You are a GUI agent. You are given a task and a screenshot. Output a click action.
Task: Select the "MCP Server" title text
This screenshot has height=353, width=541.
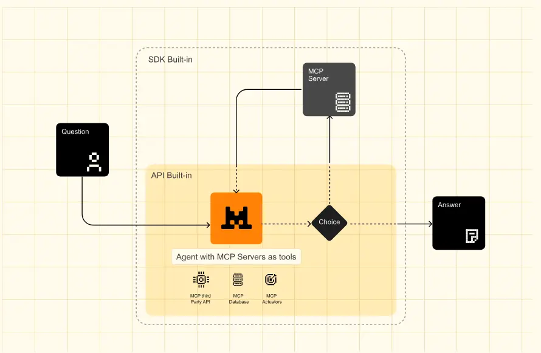click(318, 75)
